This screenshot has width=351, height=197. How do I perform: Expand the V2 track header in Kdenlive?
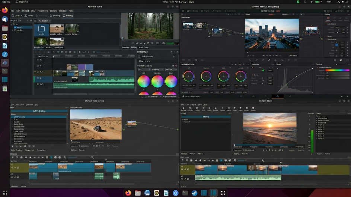pyautogui.click(x=35, y=72)
